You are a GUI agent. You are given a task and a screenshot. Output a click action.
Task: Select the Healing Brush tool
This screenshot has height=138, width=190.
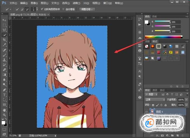(4, 50)
